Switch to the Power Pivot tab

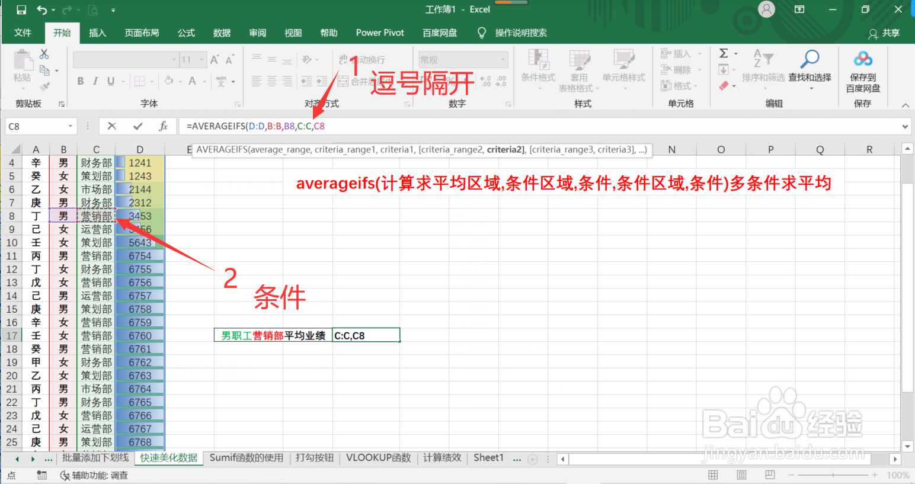pyautogui.click(x=380, y=33)
